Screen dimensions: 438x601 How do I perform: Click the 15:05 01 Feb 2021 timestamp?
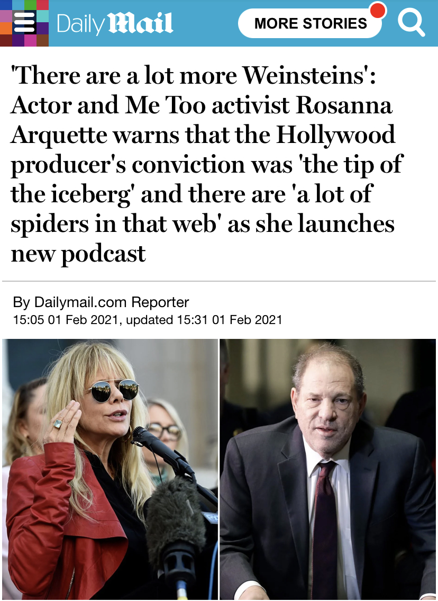pyautogui.click(x=66, y=320)
